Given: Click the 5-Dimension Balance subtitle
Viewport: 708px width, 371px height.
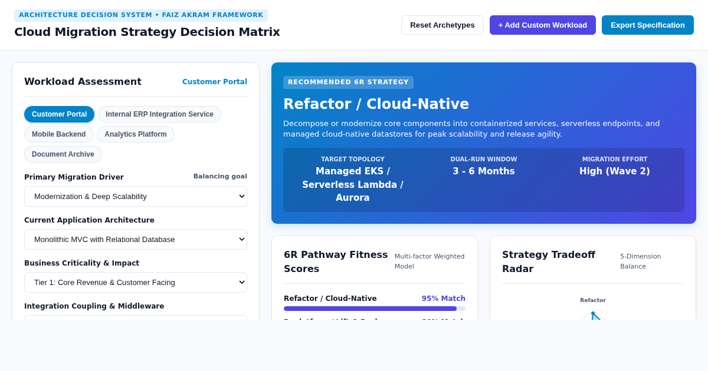Looking at the screenshot, I should [641, 261].
